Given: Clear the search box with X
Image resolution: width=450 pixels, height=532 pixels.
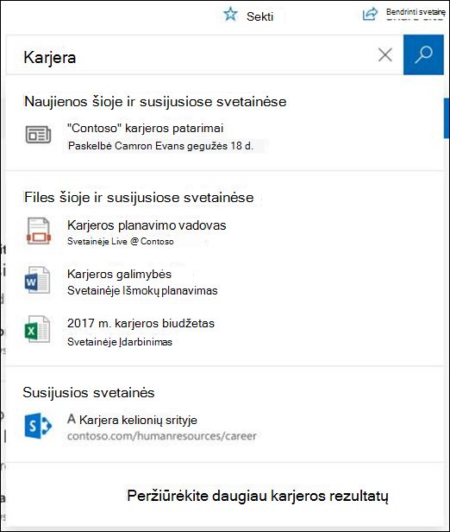Looking at the screenshot, I should tap(385, 54).
